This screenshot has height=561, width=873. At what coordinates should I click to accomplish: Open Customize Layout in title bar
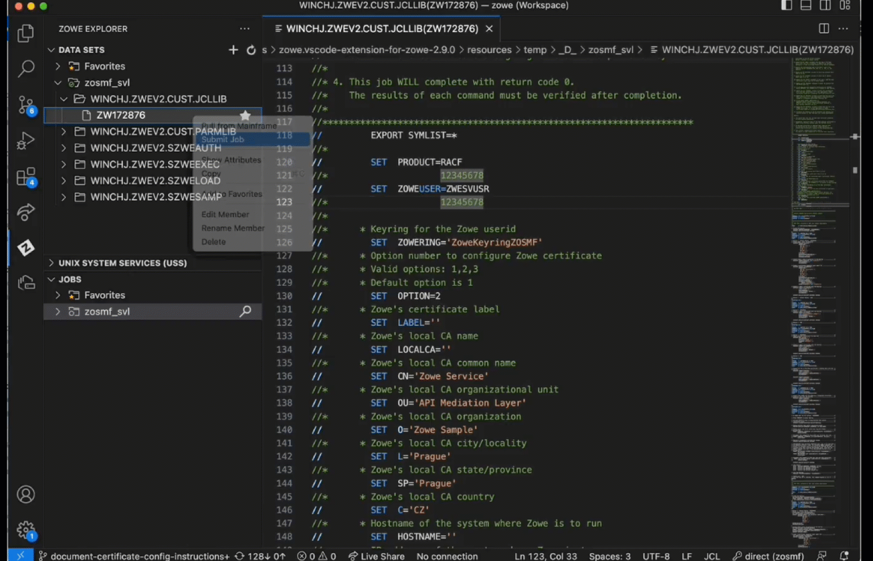pos(844,6)
